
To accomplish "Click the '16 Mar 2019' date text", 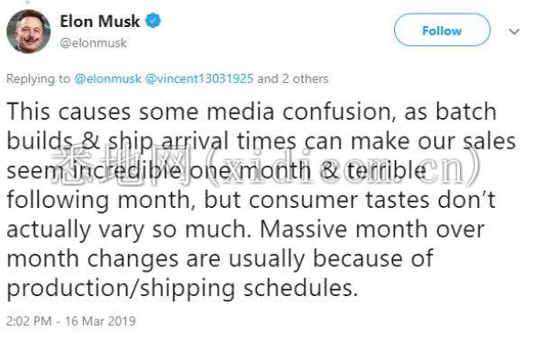I will click(100, 321).
